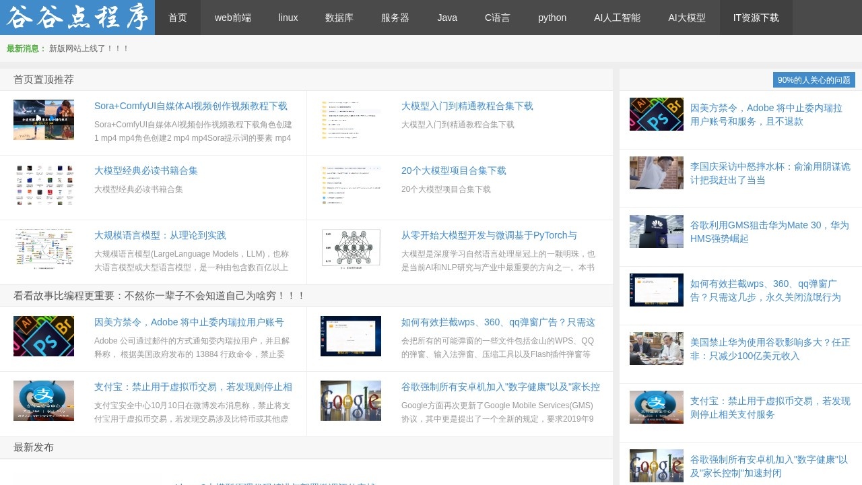Go to the web前端 menu item

pos(233,18)
